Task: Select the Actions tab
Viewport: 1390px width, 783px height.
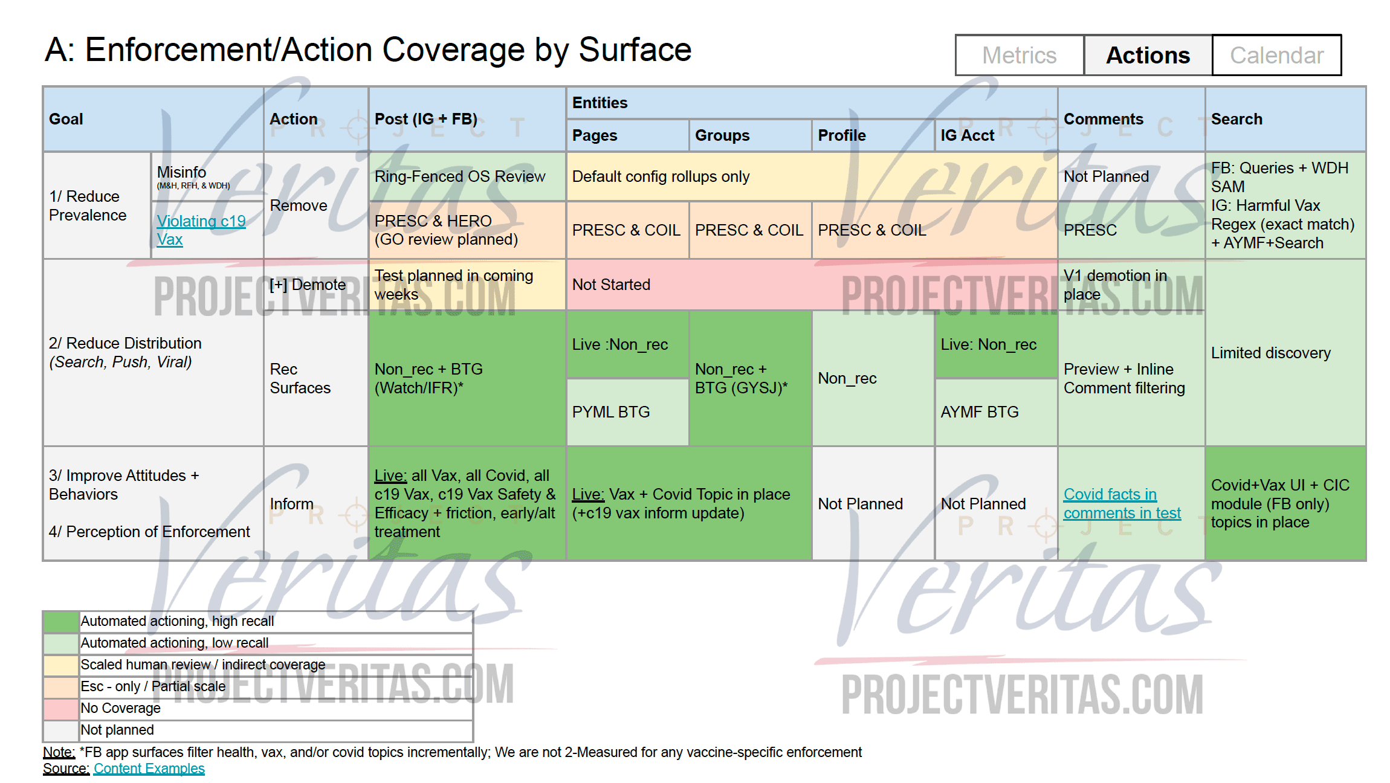Action: (x=1148, y=56)
